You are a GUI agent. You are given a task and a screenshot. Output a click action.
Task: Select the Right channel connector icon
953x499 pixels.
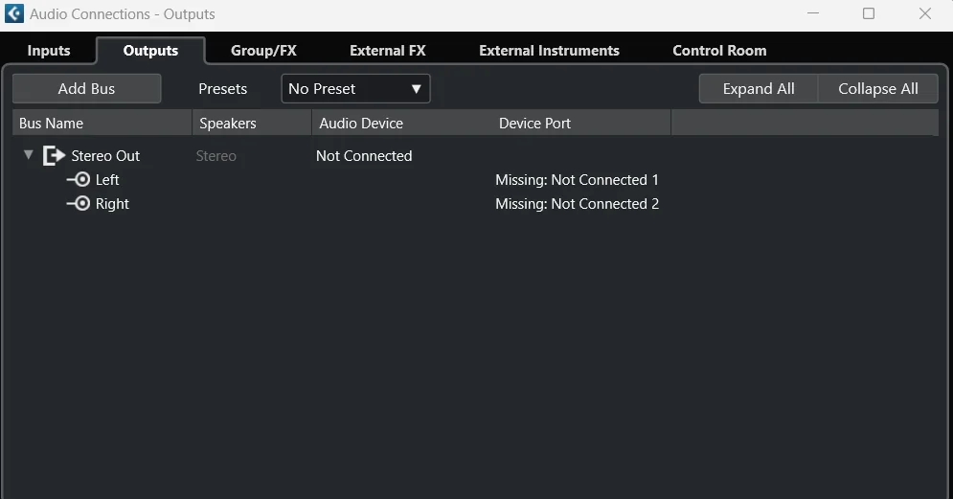(x=79, y=203)
